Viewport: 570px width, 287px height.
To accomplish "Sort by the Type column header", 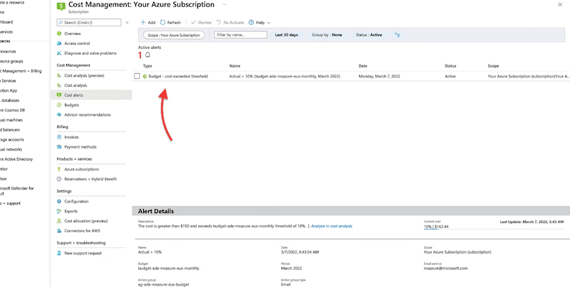I will 147,66.
